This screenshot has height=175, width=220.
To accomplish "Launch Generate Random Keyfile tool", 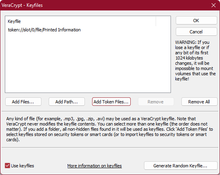I will click(181, 166).
